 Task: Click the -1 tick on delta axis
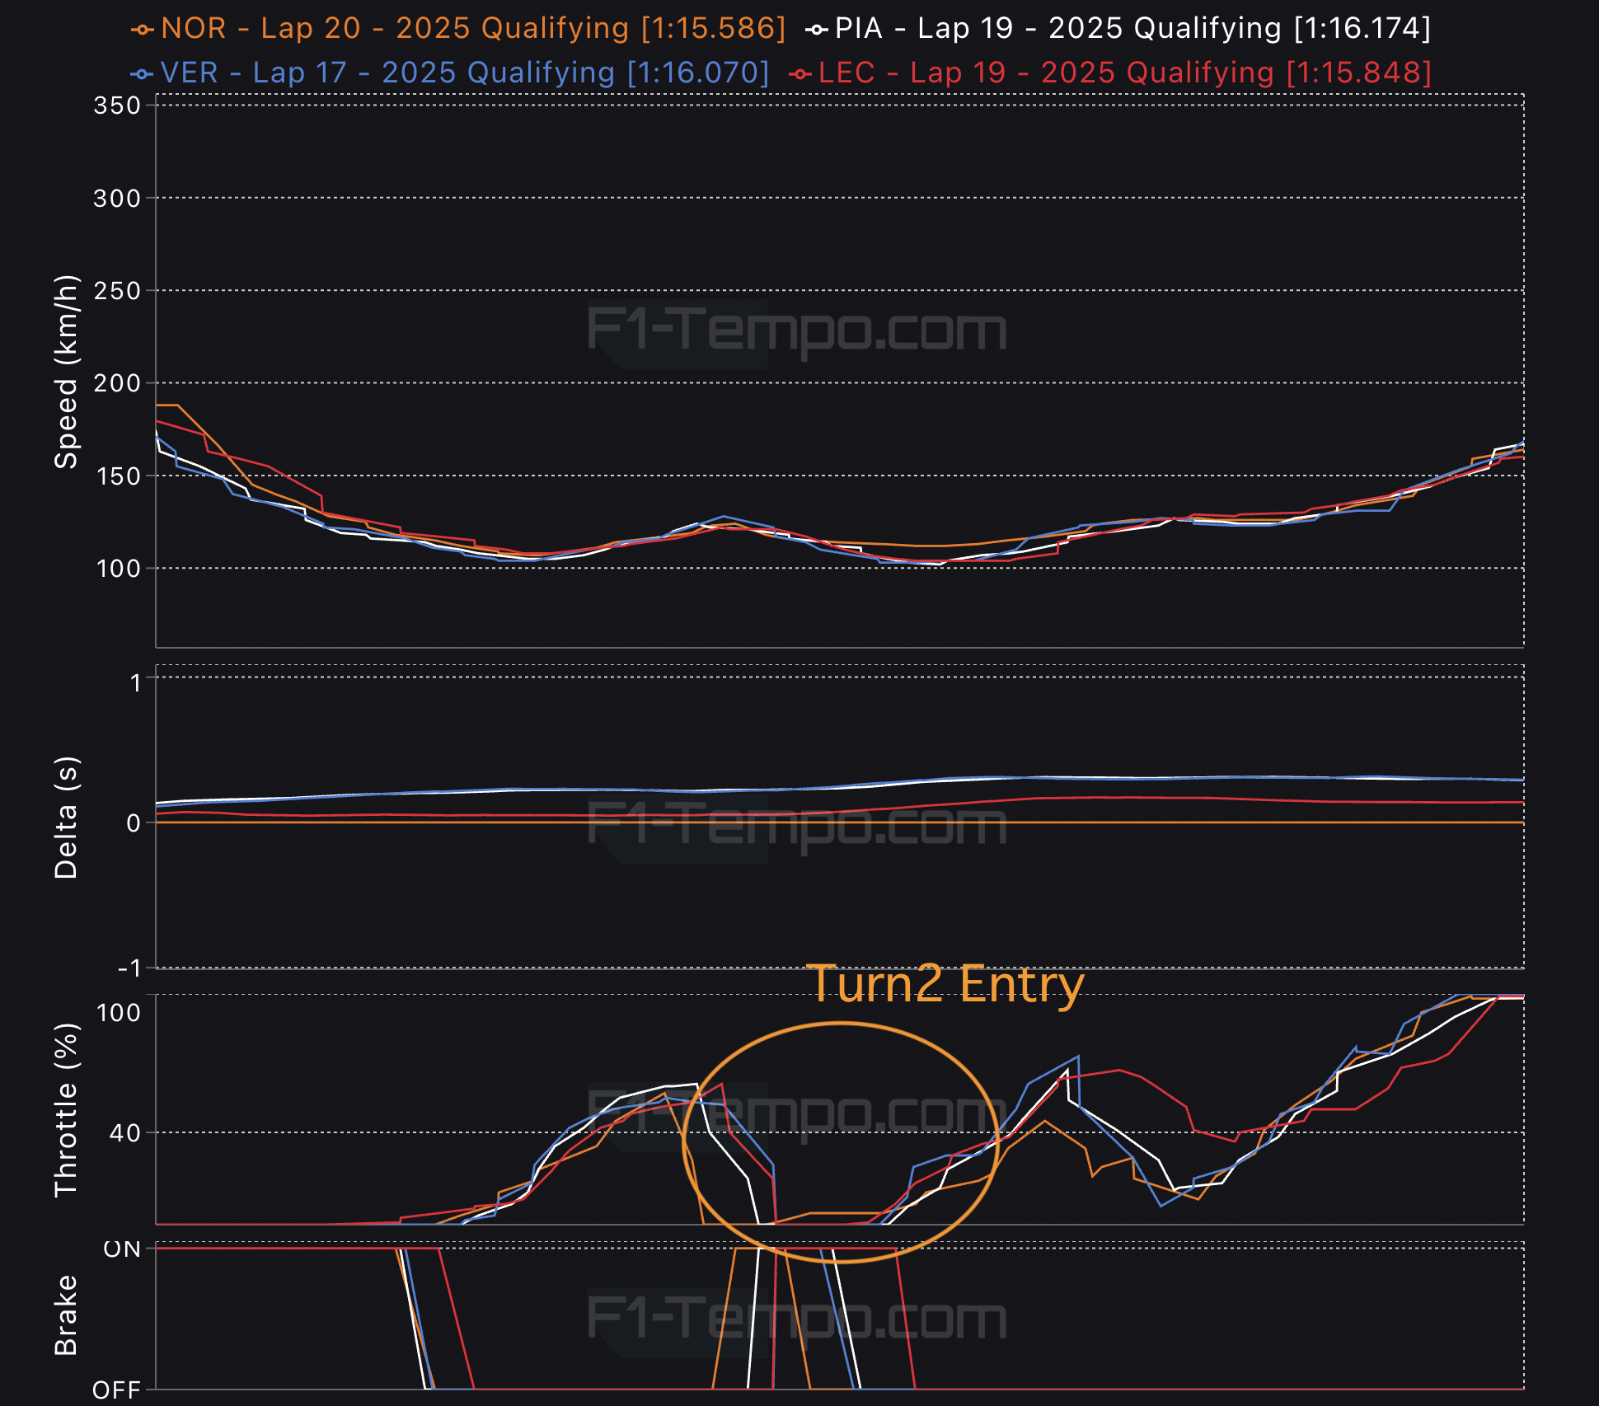129,968
